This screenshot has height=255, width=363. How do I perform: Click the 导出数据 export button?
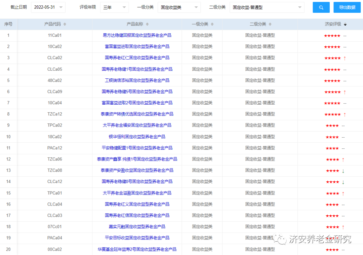[347, 7]
